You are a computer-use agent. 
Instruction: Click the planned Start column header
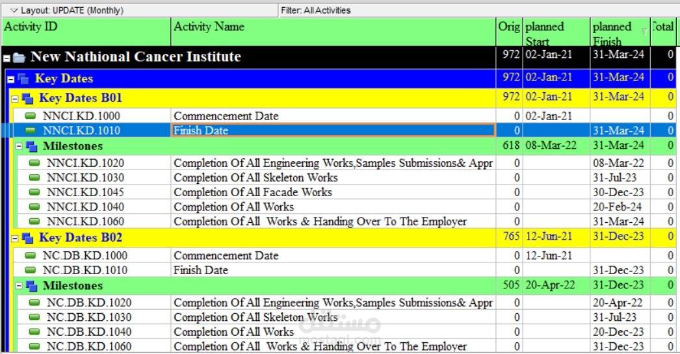[556, 32]
